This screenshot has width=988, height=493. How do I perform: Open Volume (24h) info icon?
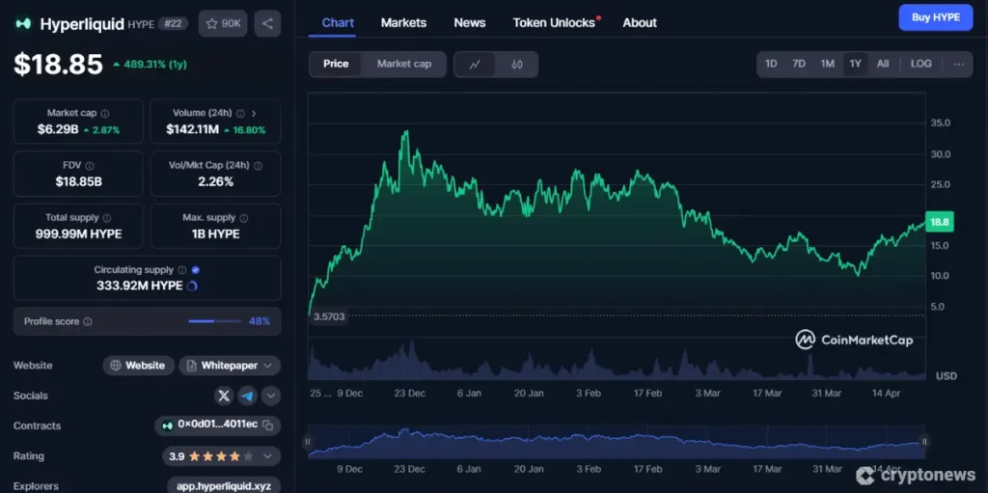(240, 114)
